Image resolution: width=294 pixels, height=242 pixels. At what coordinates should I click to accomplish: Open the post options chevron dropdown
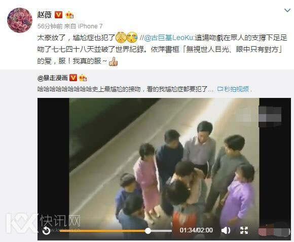(x=287, y=10)
